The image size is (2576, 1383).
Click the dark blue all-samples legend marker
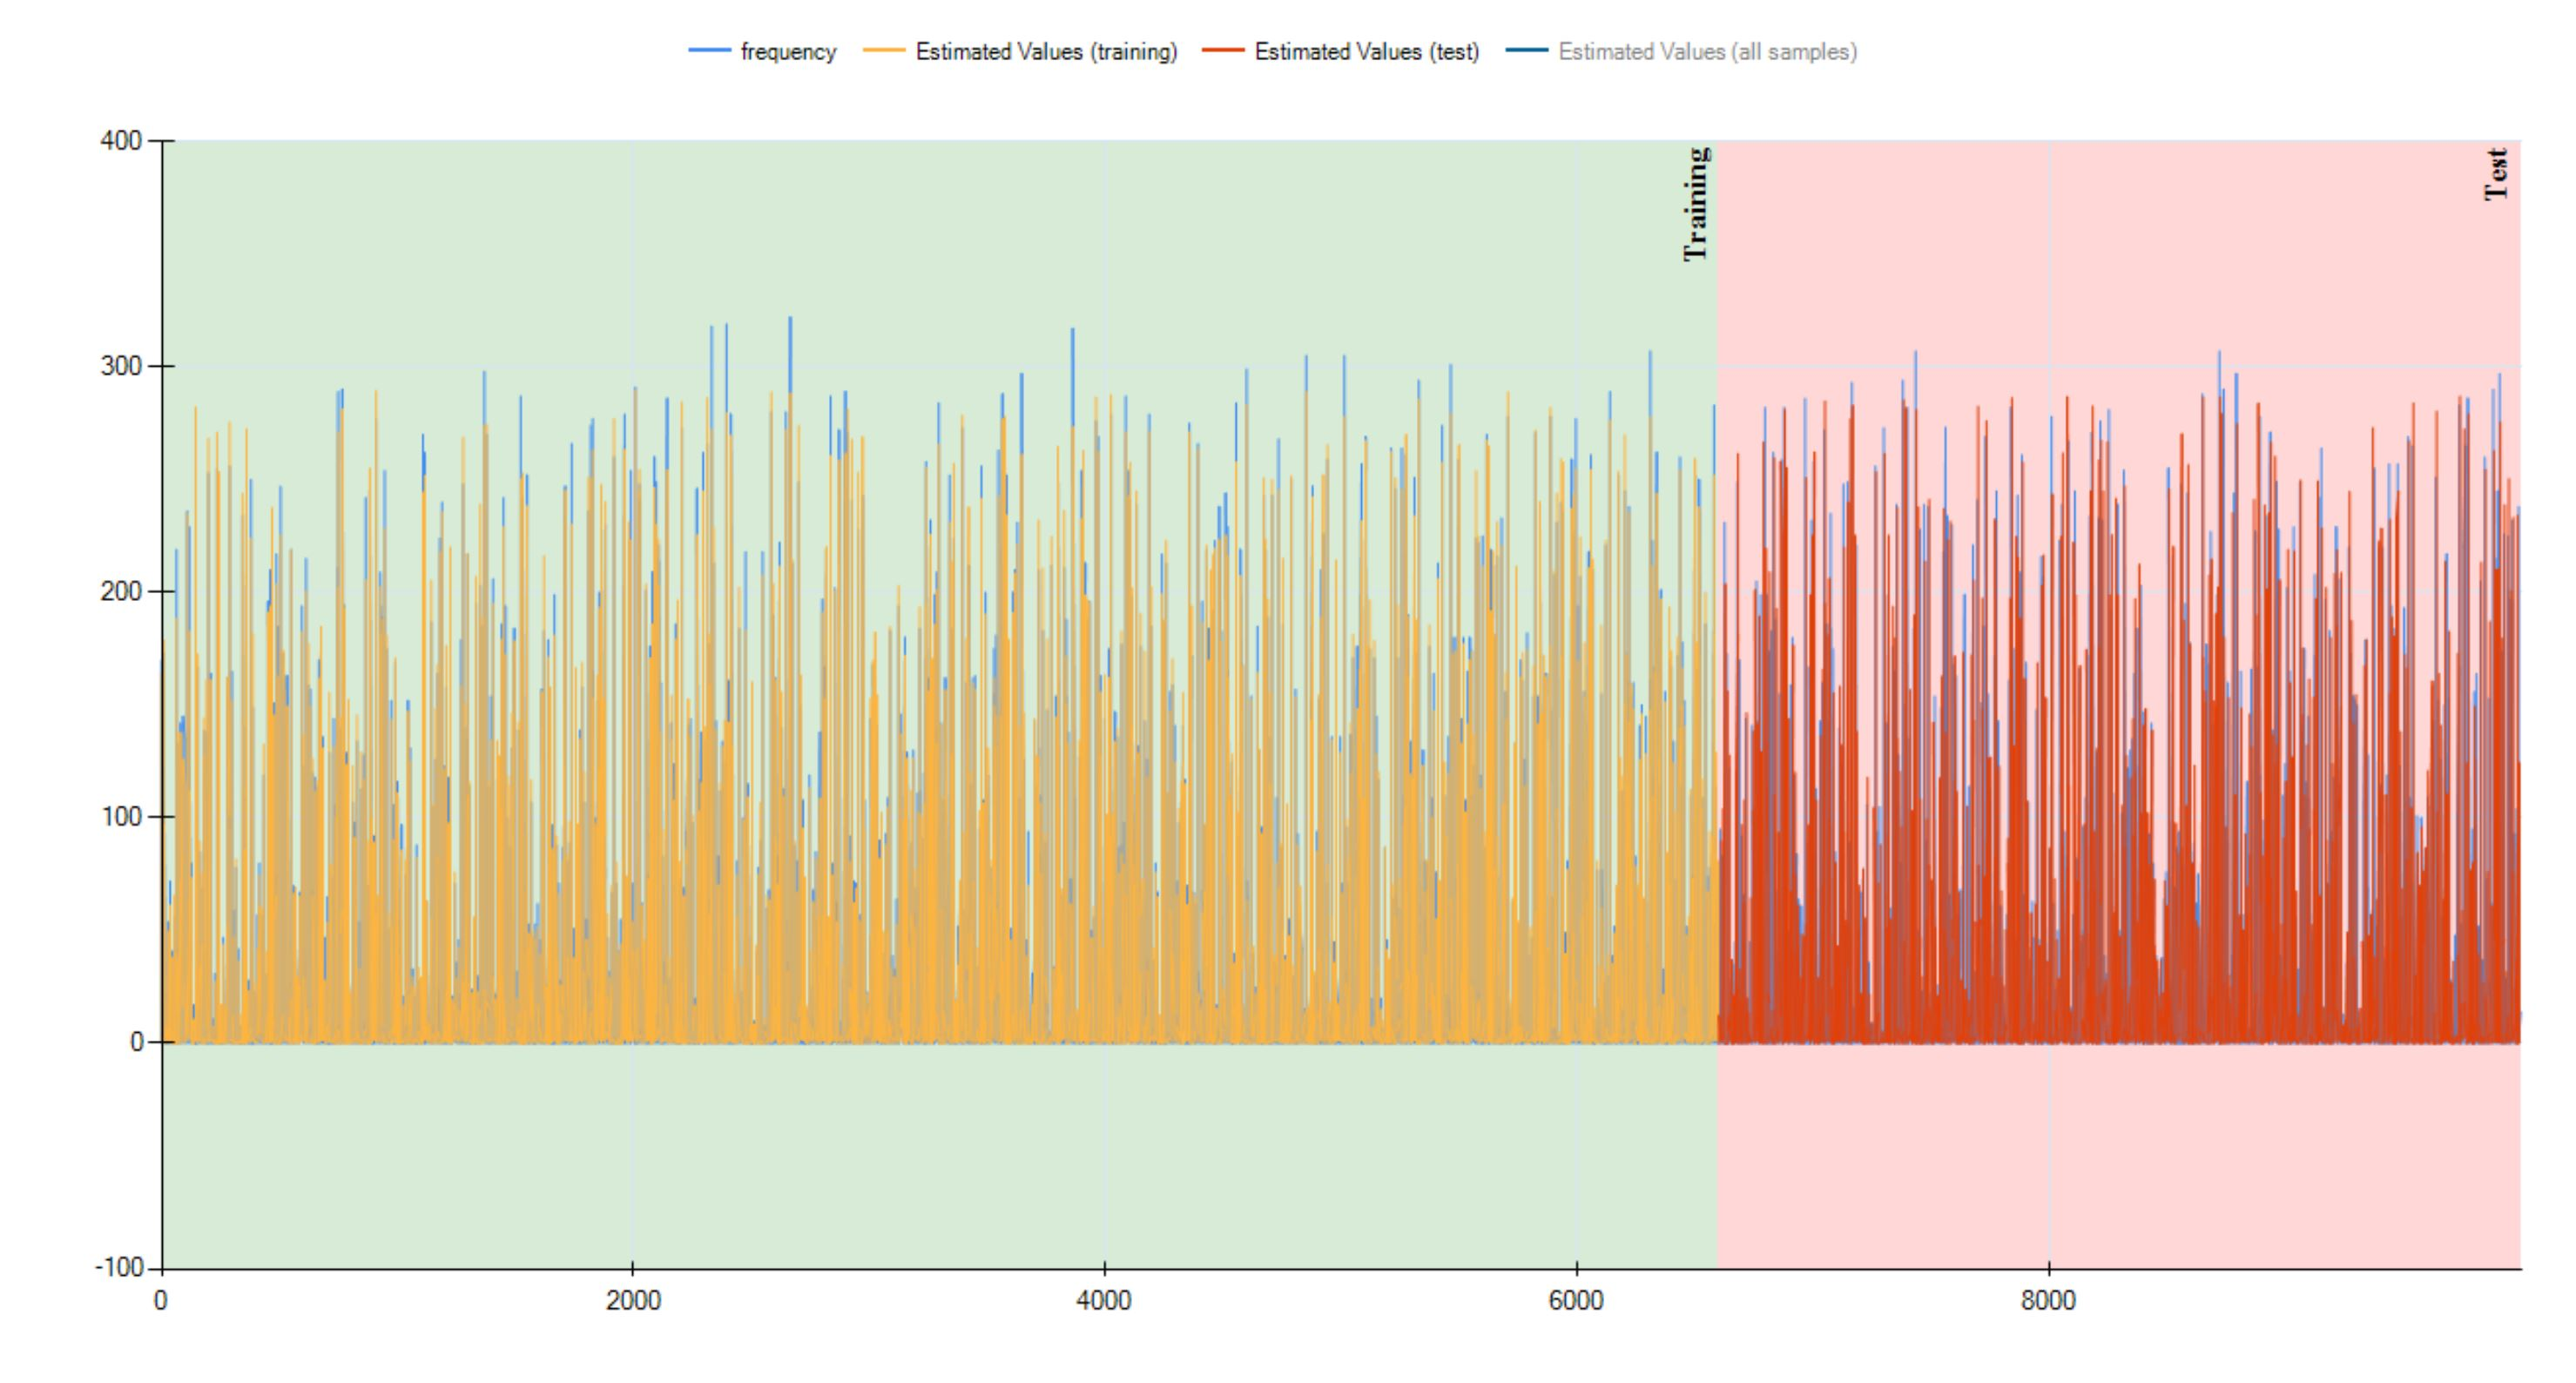[1527, 51]
